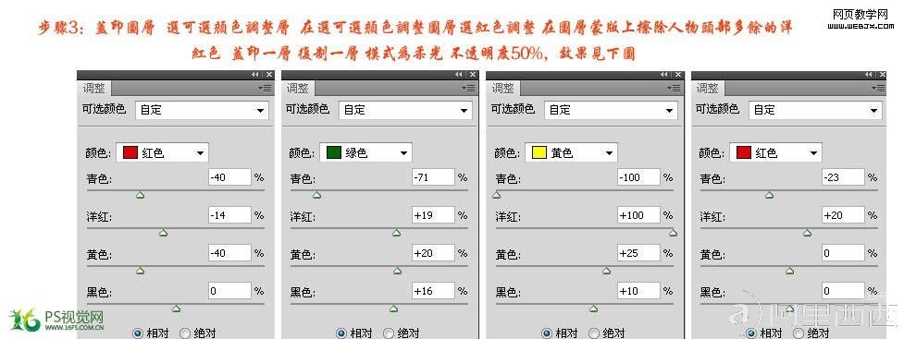The image size is (904, 339).
Task: Click 黑色 slider handle under the 0 value in 红色 panel with 青色 -40
Action: (177, 309)
